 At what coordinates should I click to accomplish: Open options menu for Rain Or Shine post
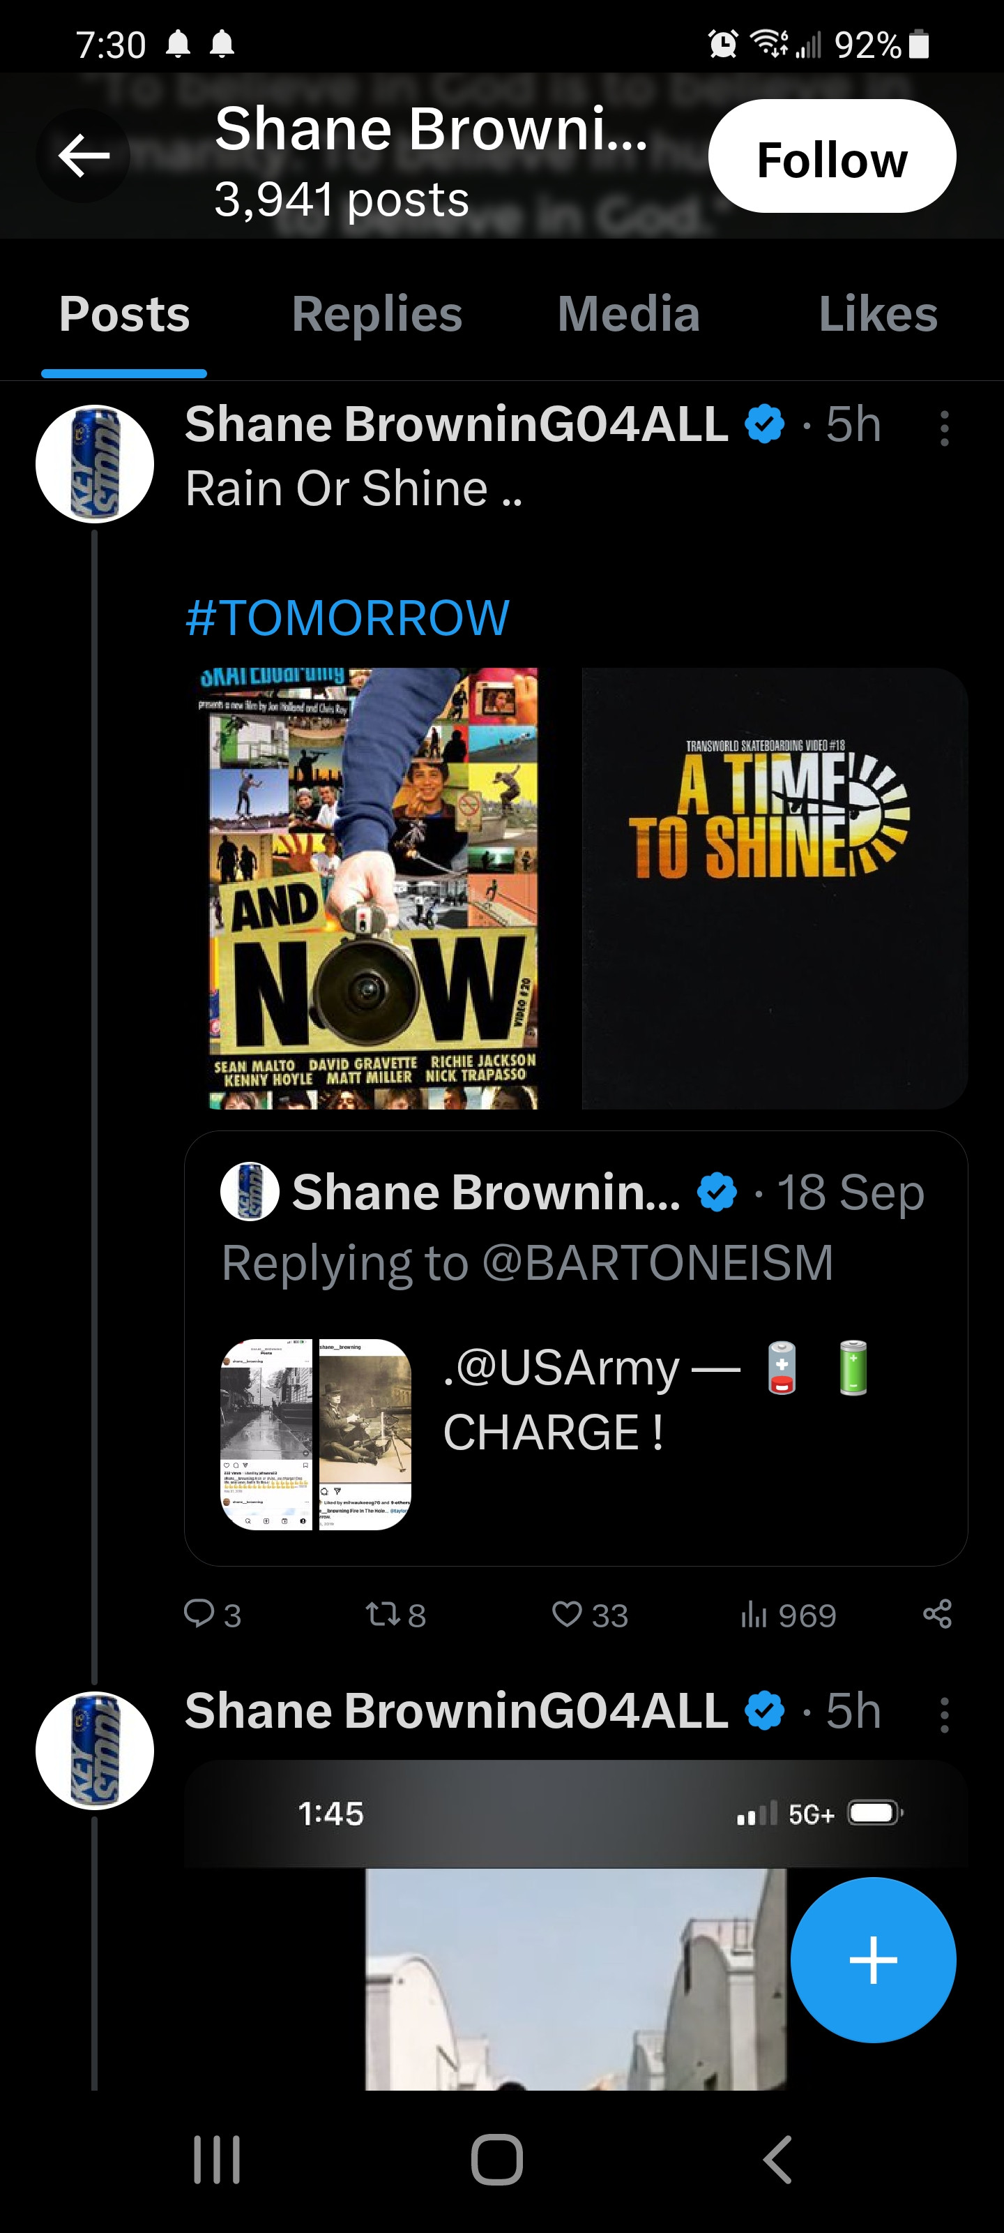pos(944,428)
